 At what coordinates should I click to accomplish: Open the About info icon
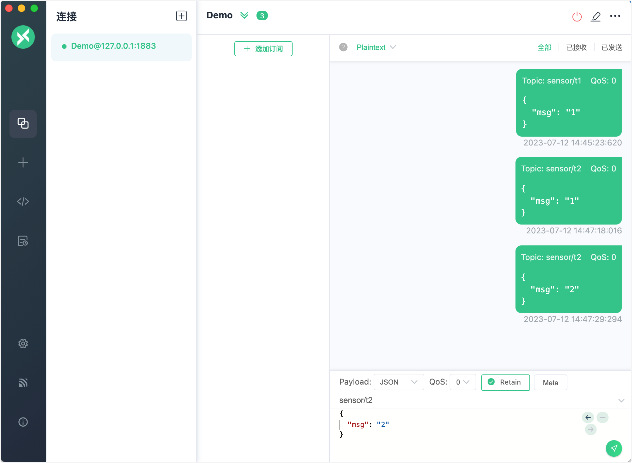click(x=23, y=422)
